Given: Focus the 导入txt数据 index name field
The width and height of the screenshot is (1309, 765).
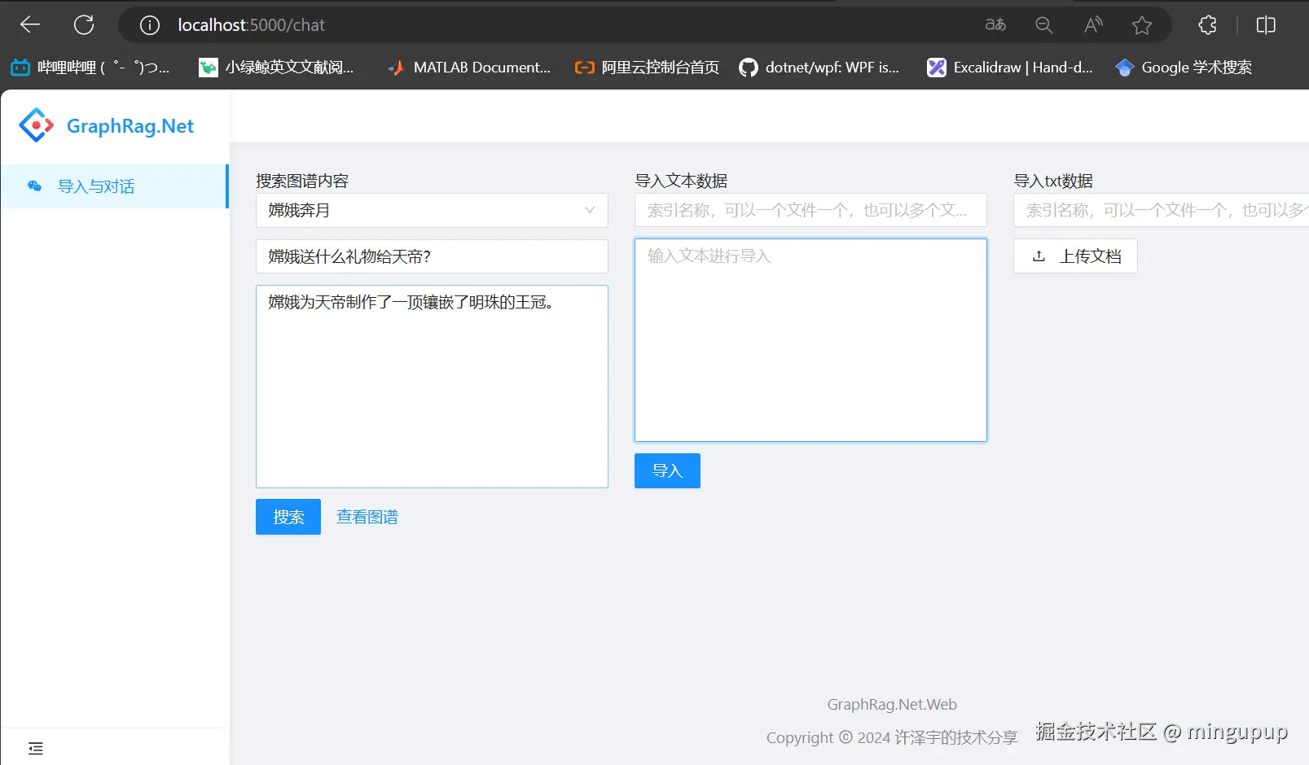Looking at the screenshot, I should [1161, 210].
